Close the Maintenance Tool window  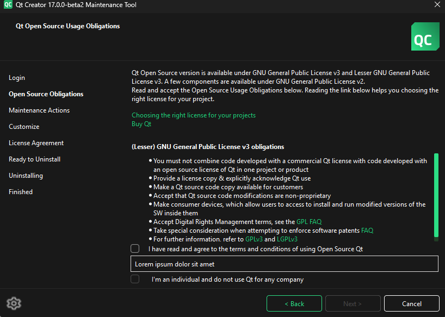pyautogui.click(x=437, y=4)
